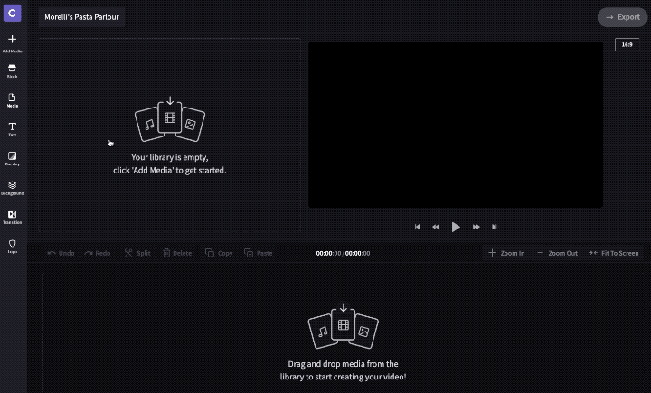The width and height of the screenshot is (651, 393).
Task: Open the Logo panel in the sidebar
Action: click(x=12, y=246)
